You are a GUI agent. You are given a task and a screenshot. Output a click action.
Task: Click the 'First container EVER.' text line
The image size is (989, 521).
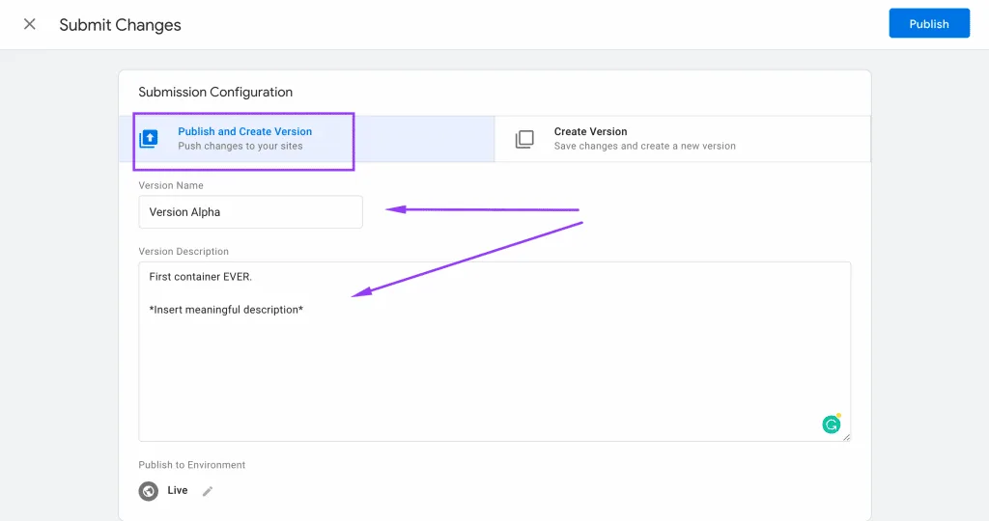click(x=201, y=277)
